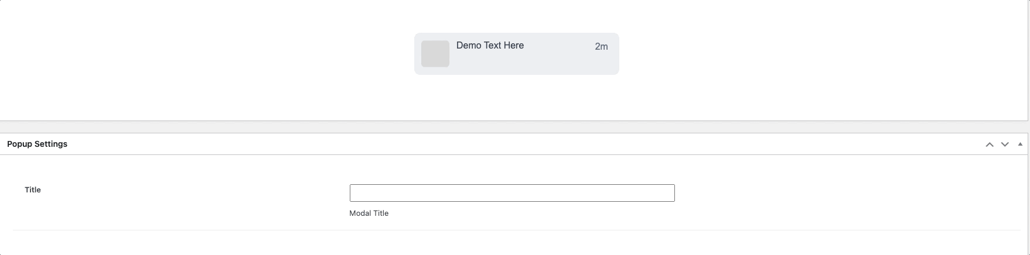
Task: Click empty preview space above the notification card
Action: pos(516,15)
